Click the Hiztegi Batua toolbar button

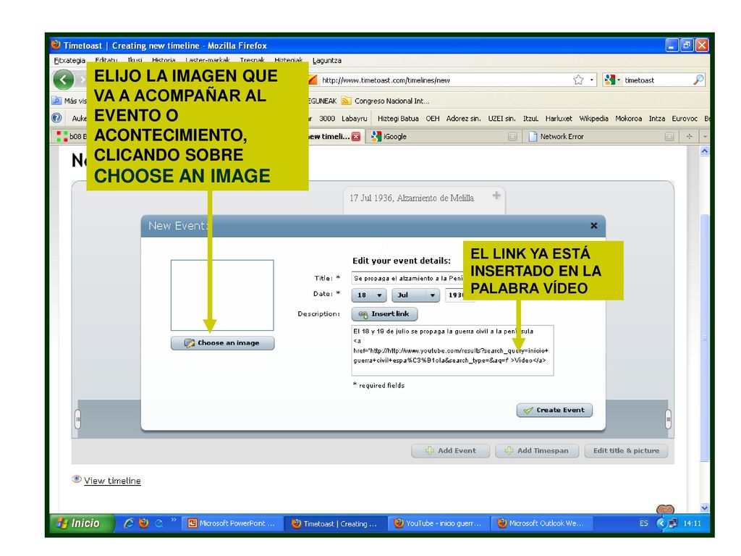pos(398,118)
